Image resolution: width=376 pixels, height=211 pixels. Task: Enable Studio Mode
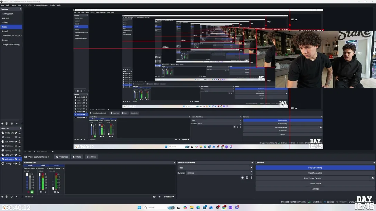(x=315, y=183)
